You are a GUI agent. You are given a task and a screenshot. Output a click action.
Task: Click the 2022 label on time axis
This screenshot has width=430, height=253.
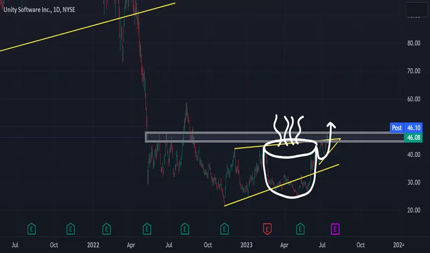pyautogui.click(x=93, y=245)
